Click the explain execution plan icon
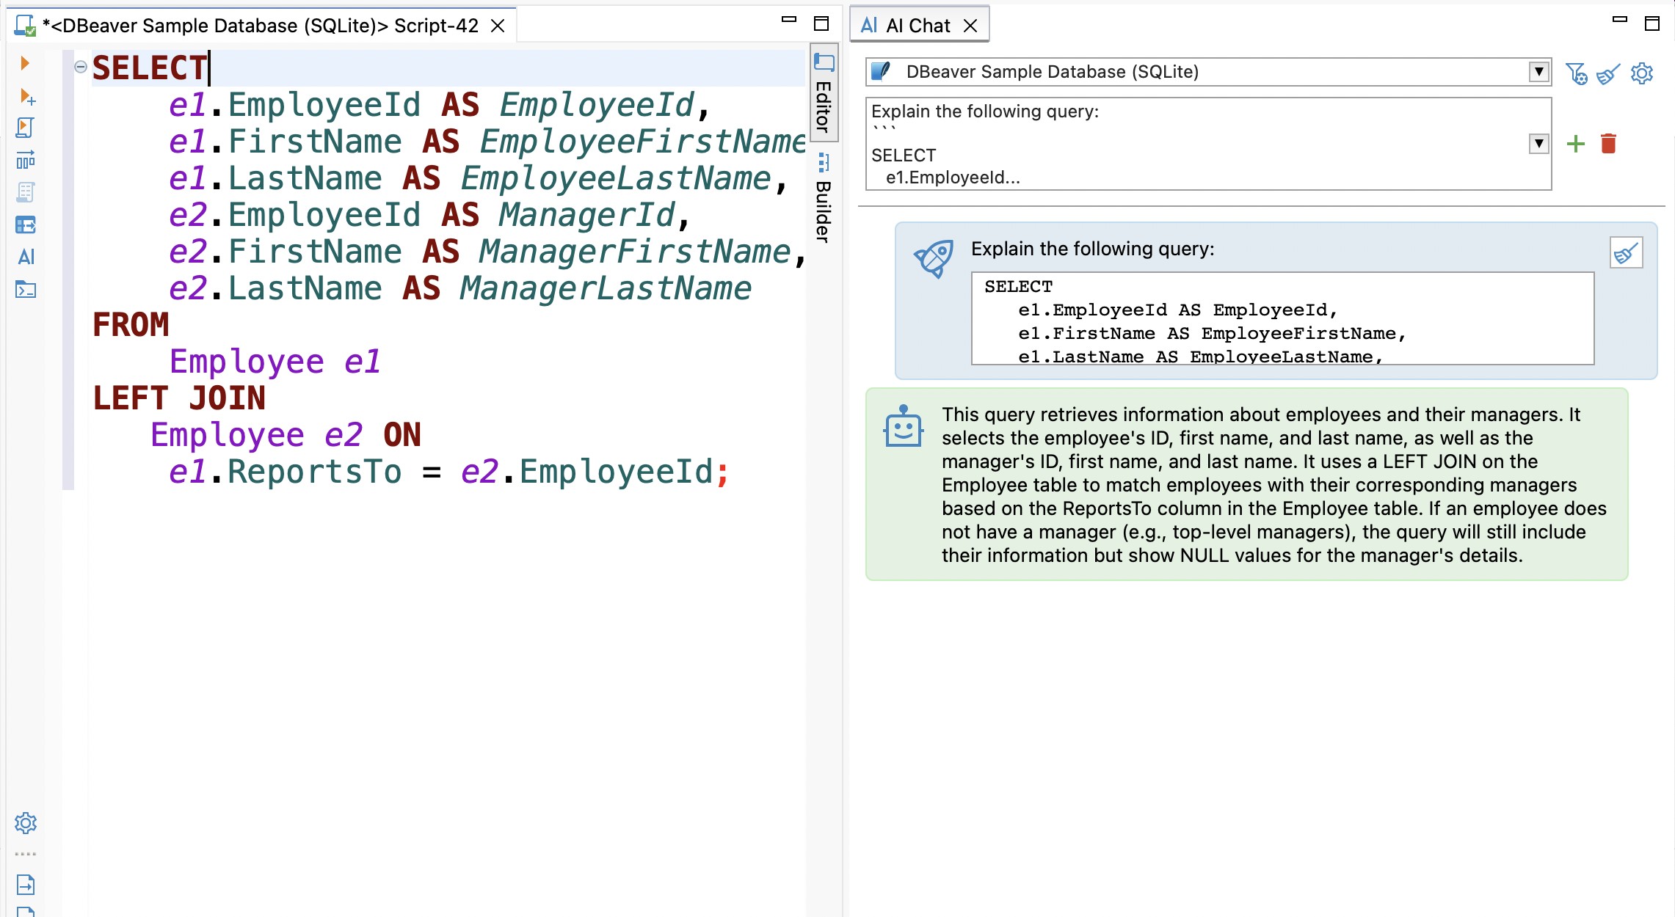 click(26, 160)
